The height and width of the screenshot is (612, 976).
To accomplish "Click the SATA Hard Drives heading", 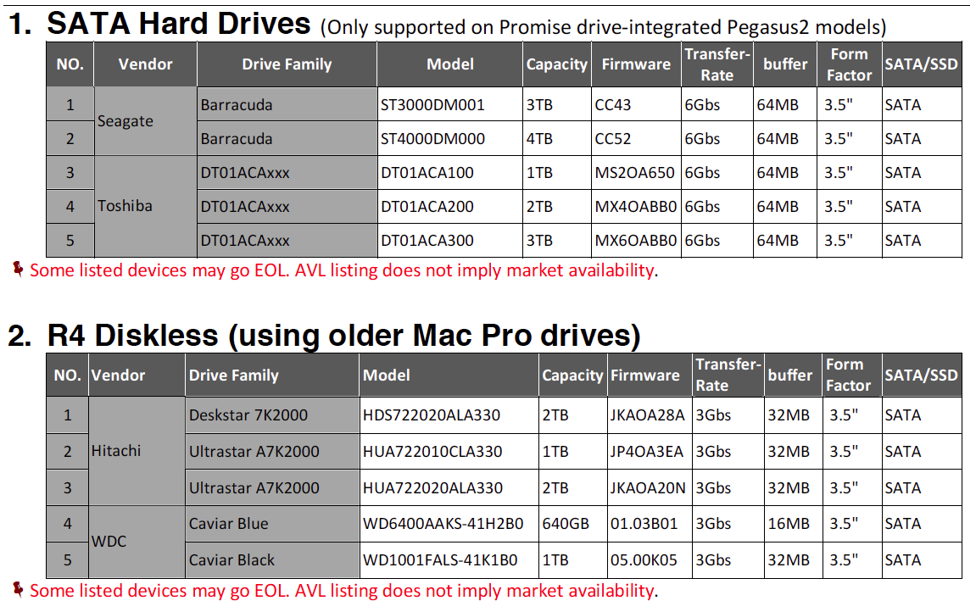I will [x=179, y=24].
